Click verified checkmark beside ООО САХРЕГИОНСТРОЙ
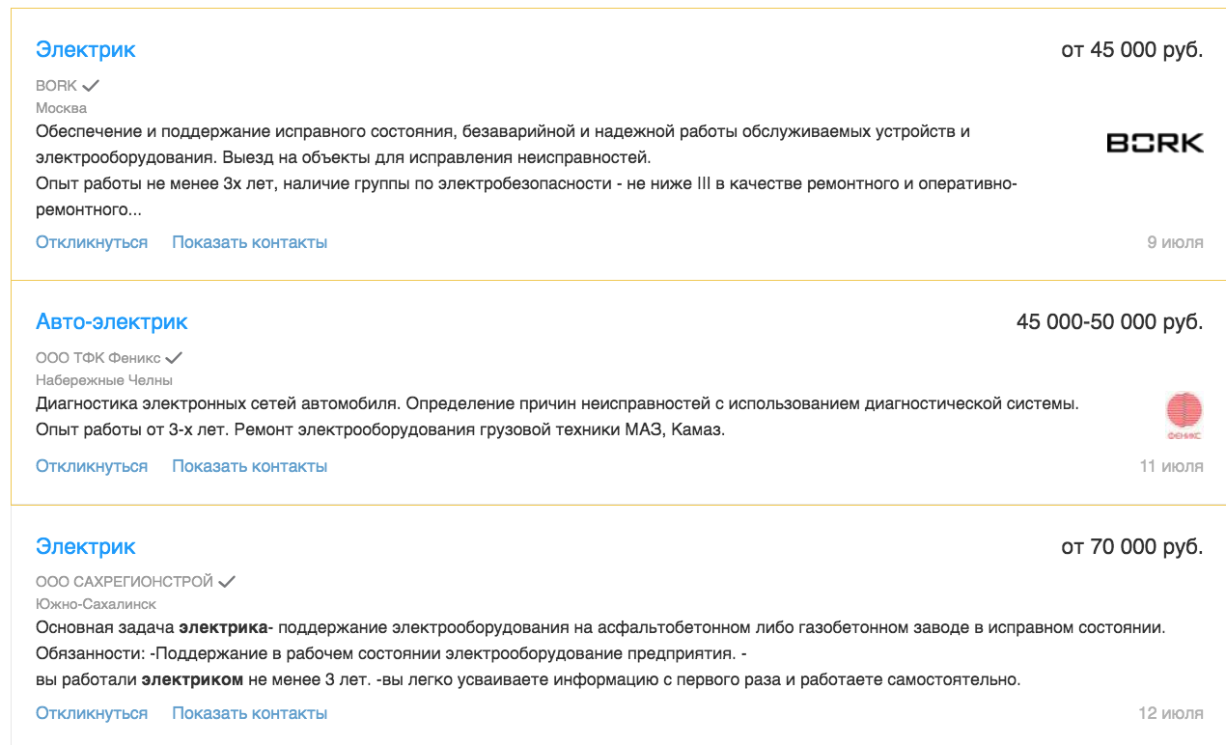The height and width of the screenshot is (745, 1226). coord(227,582)
